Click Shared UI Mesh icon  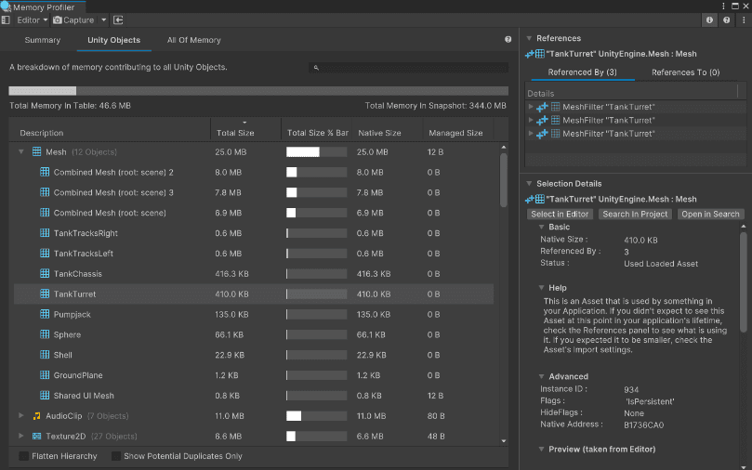tap(45, 396)
